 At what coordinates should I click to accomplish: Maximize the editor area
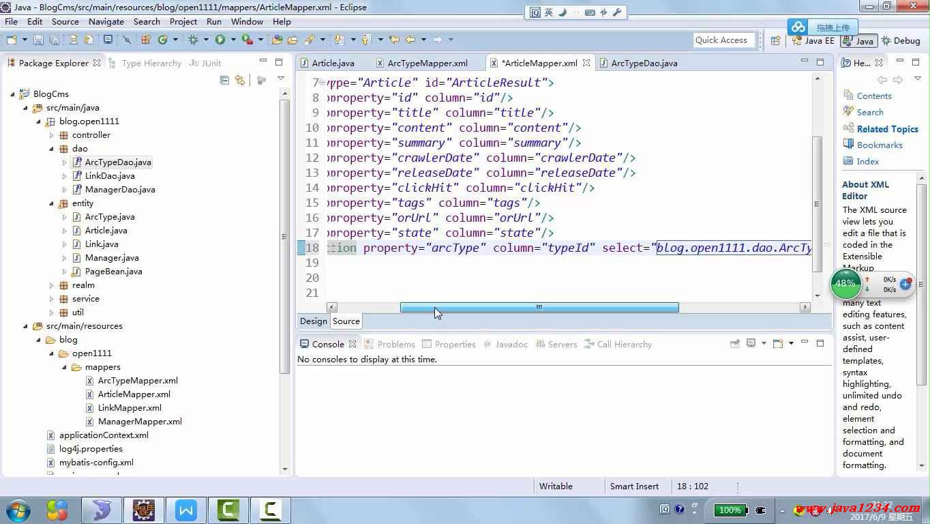pyautogui.click(x=820, y=62)
